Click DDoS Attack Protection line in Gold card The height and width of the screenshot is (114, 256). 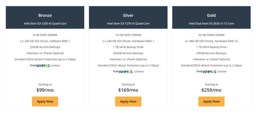click(x=211, y=65)
